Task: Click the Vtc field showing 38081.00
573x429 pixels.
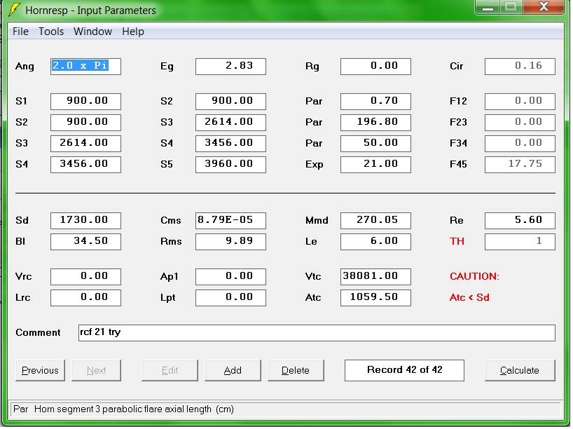Action: (375, 277)
